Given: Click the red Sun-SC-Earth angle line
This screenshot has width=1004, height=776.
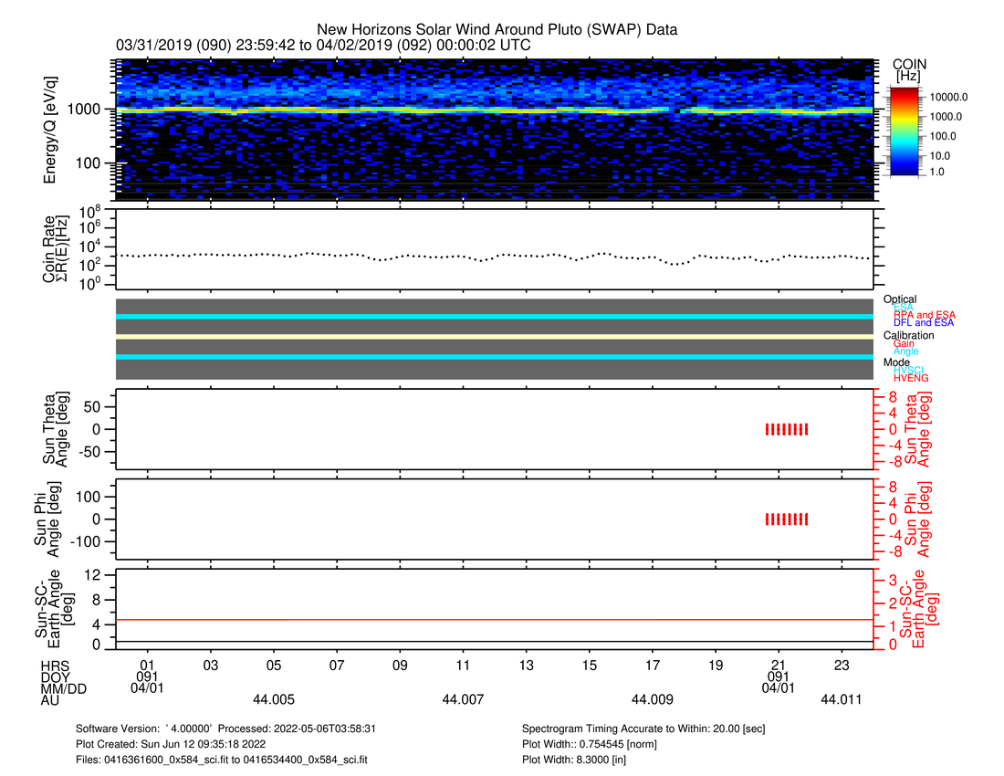Looking at the screenshot, I should click(495, 620).
